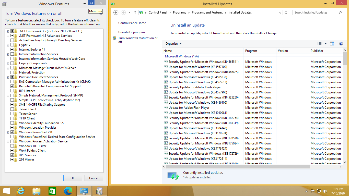Expand the .NET Framework 3.5 node
This screenshot has height=196, width=349.
(x=8, y=31)
